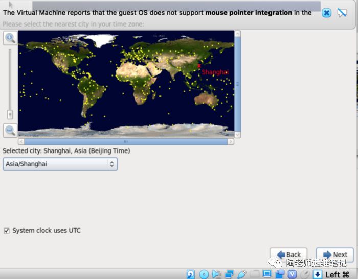Zoom in on the world map

[x=10, y=38]
